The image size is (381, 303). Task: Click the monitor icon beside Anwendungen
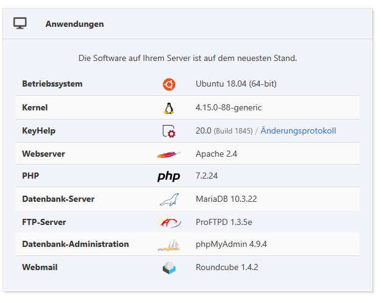(x=20, y=24)
